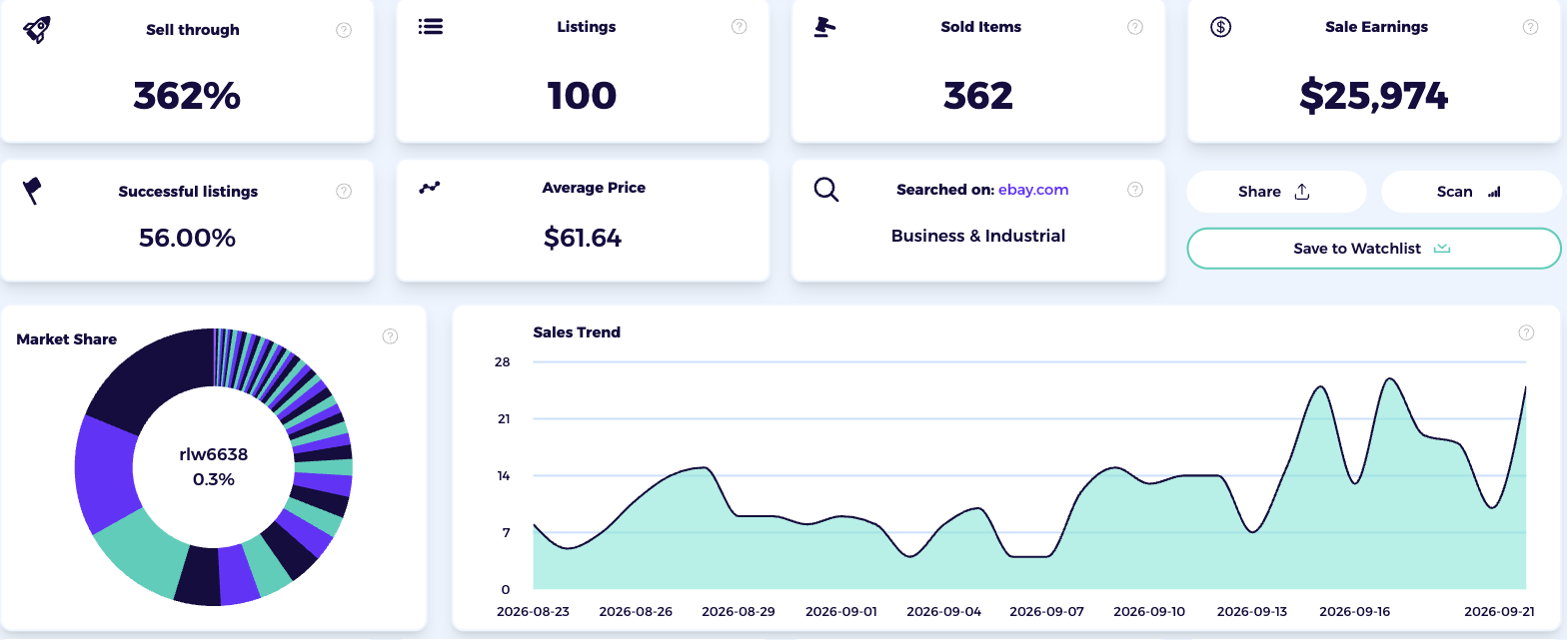The width and height of the screenshot is (1567, 640).
Task: Click the $25,974 sale earnings value
Action: click(x=1373, y=95)
